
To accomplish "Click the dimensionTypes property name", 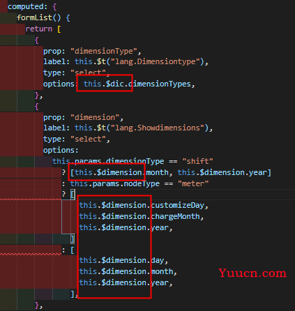I will (x=159, y=84).
